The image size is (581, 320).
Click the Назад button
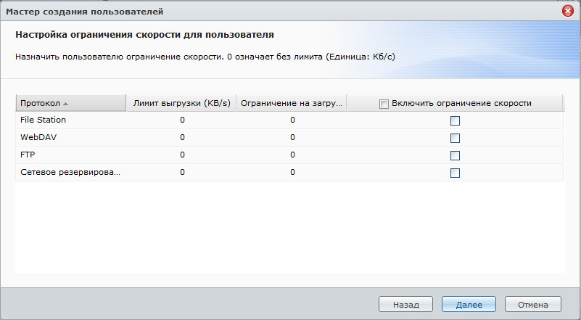405,304
